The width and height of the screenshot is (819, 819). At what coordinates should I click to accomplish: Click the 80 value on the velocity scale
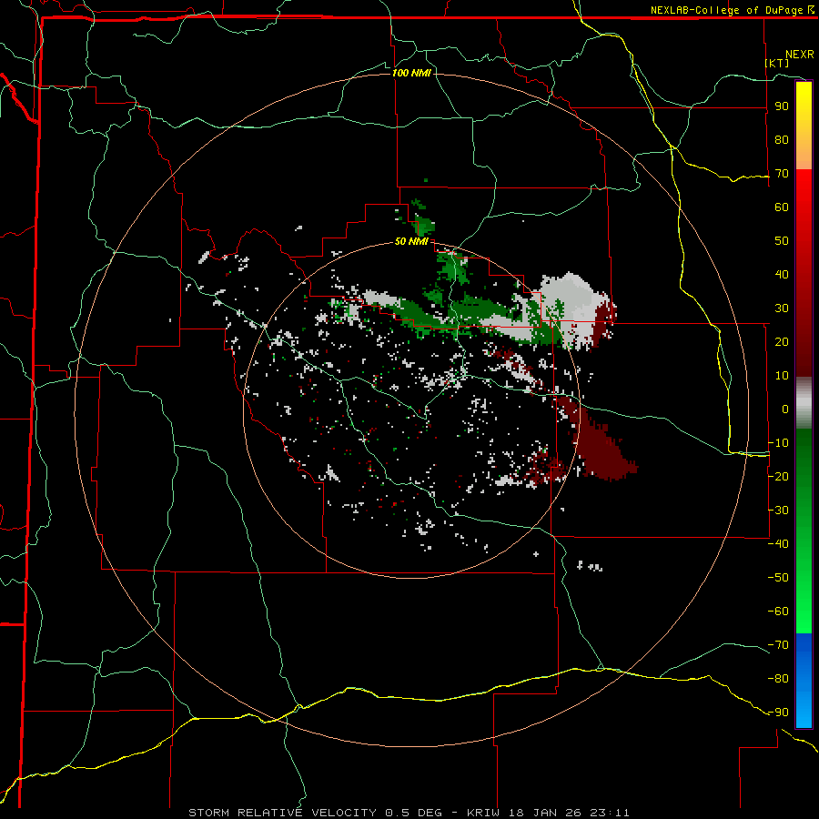(782, 140)
